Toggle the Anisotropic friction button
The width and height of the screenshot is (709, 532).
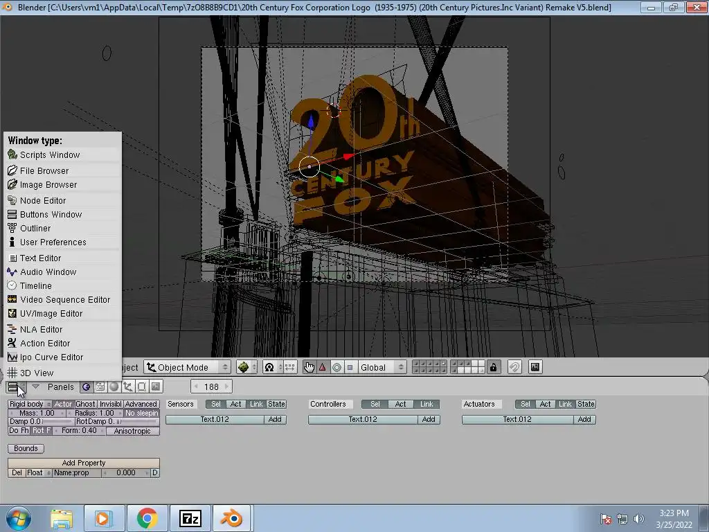132,431
